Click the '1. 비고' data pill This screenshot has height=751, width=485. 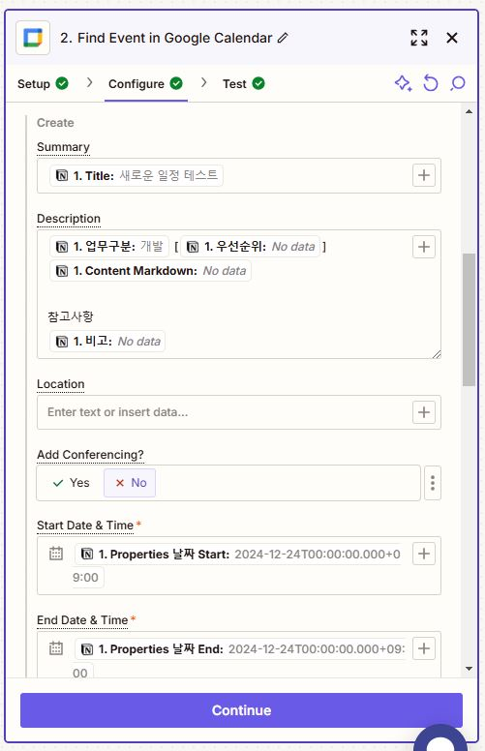(x=107, y=341)
